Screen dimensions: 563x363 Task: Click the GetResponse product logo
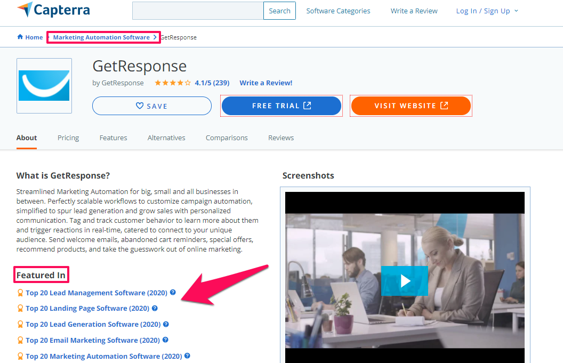44,86
